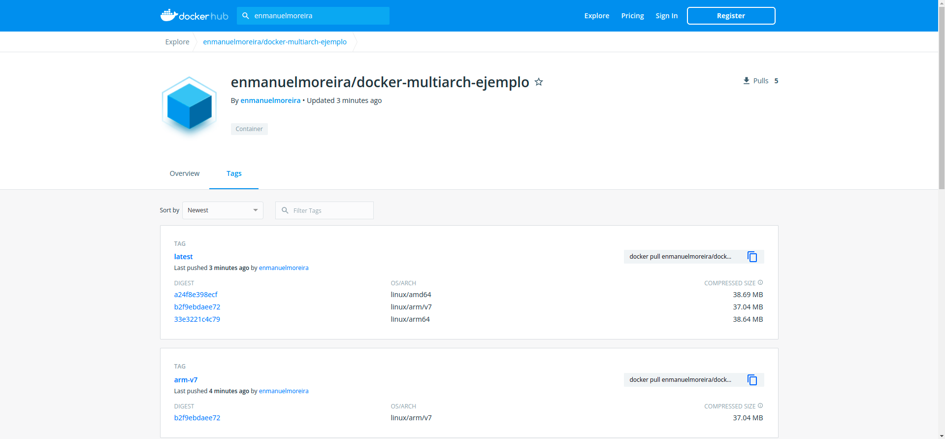This screenshot has height=439, width=945.
Task: Click info icon beside arm-v7 Compressed Size
Action: click(760, 405)
